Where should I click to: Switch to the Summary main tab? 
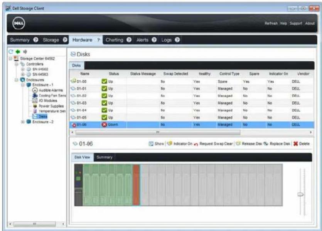coord(20,40)
